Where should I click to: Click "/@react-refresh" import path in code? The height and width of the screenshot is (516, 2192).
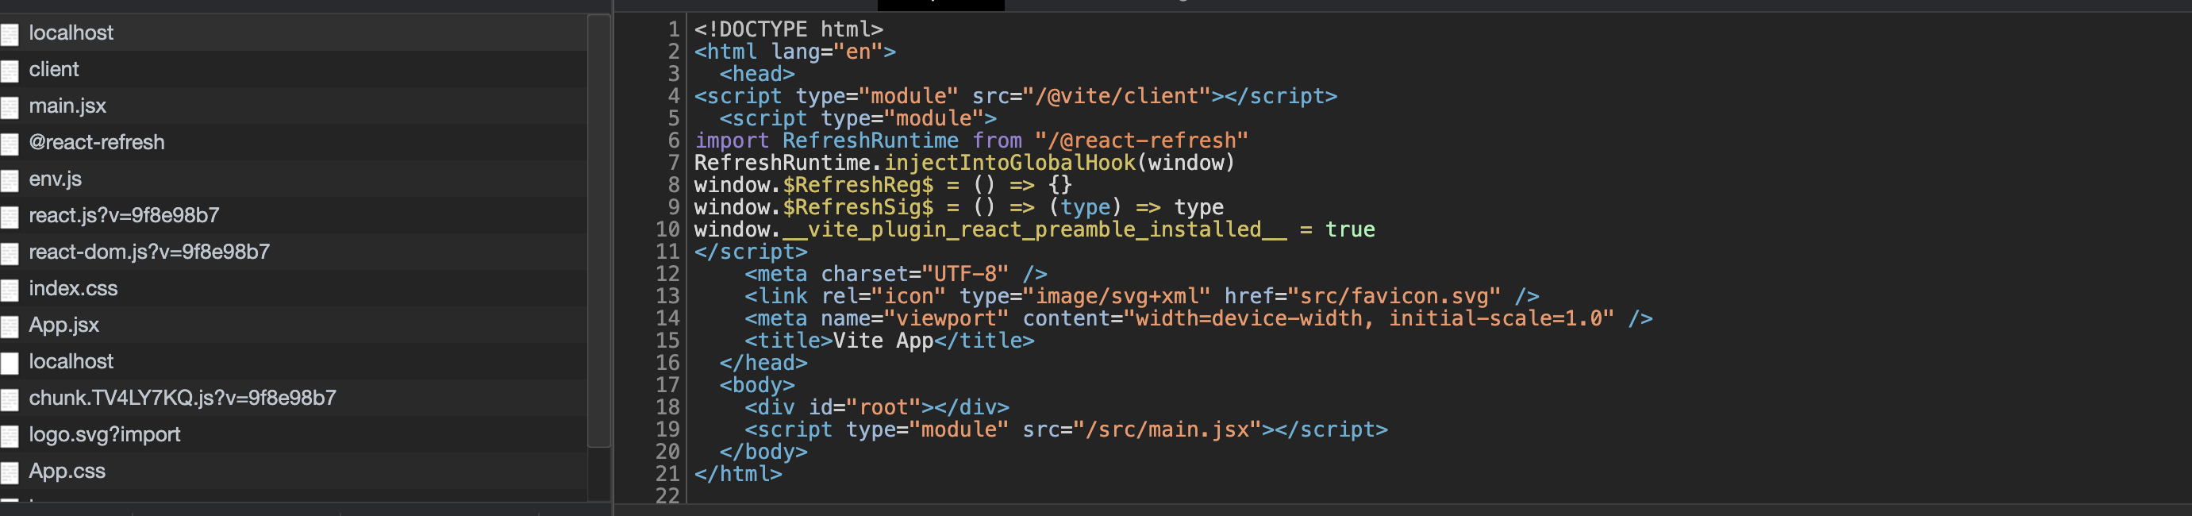(1142, 141)
